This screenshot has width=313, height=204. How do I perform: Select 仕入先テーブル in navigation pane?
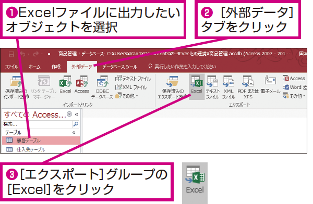[41, 149]
